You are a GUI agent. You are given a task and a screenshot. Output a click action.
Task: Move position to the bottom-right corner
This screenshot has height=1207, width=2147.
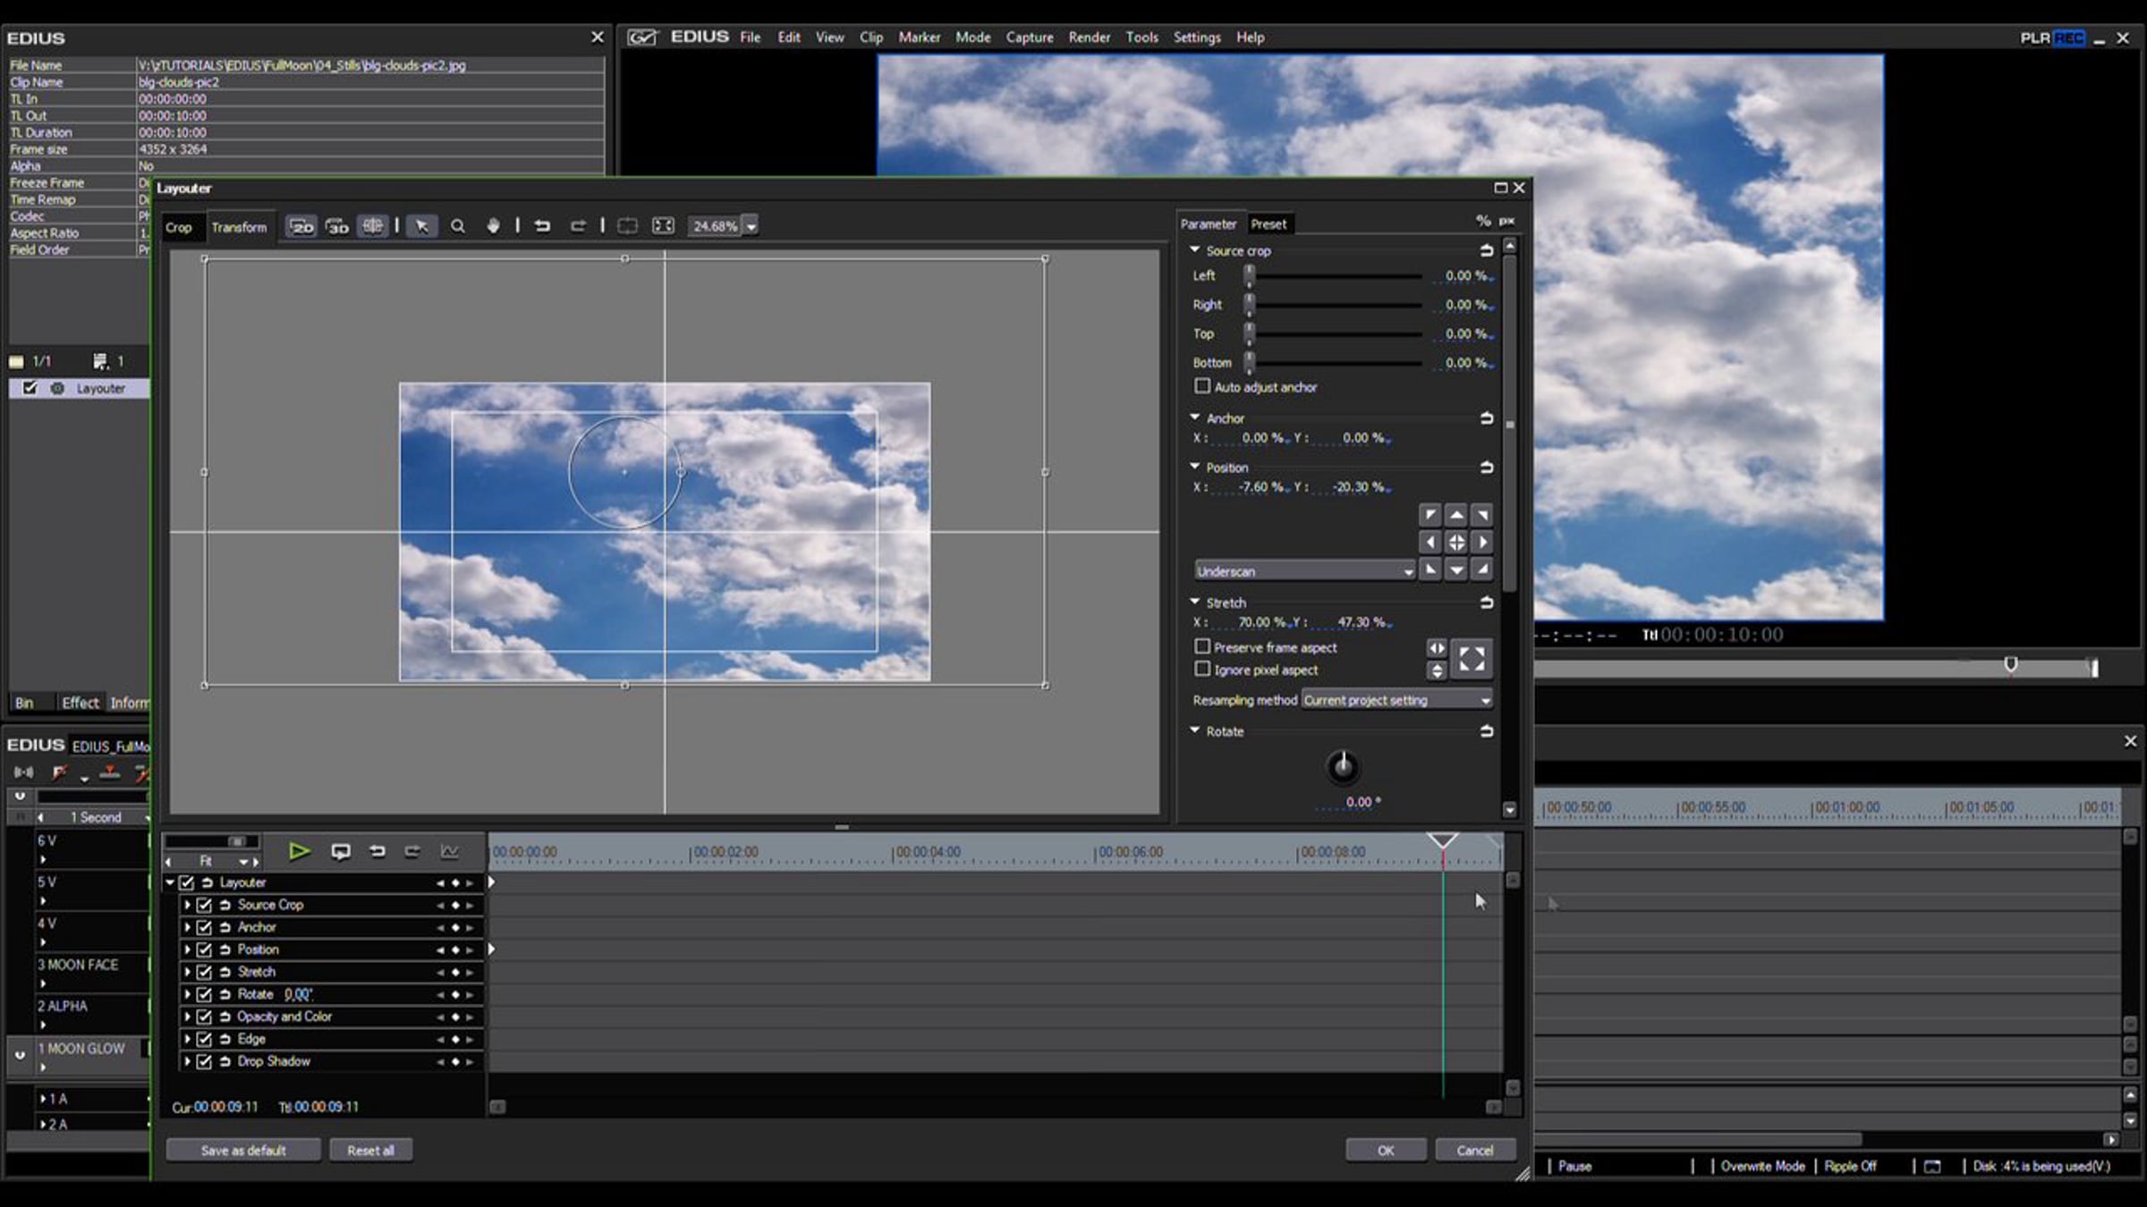point(1483,570)
